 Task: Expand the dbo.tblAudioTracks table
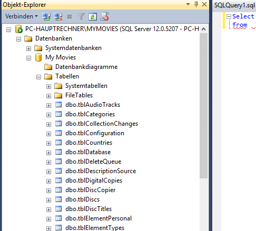pyautogui.click(x=48, y=105)
